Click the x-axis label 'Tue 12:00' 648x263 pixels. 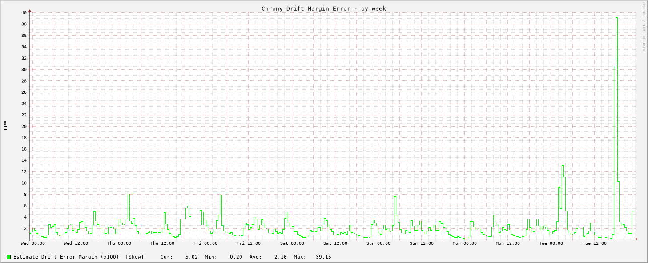point(594,243)
